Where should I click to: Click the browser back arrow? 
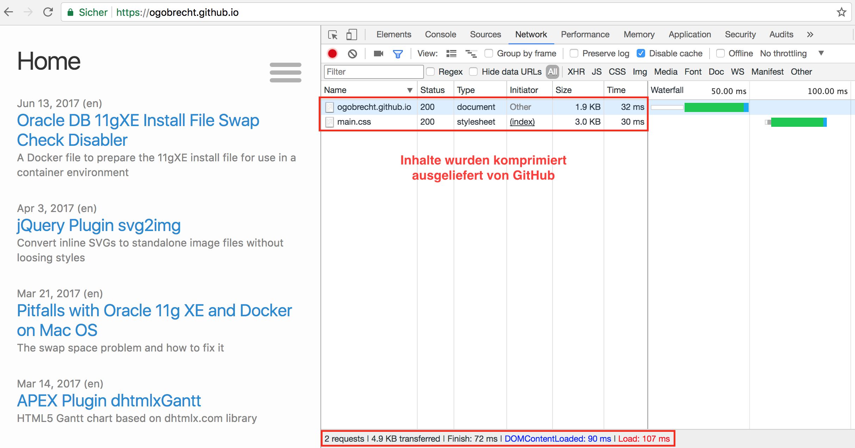click(x=8, y=12)
